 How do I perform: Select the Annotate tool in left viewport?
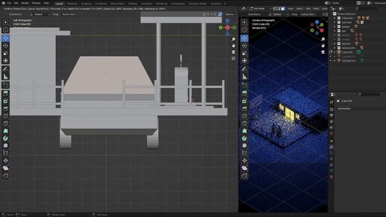tap(5, 69)
